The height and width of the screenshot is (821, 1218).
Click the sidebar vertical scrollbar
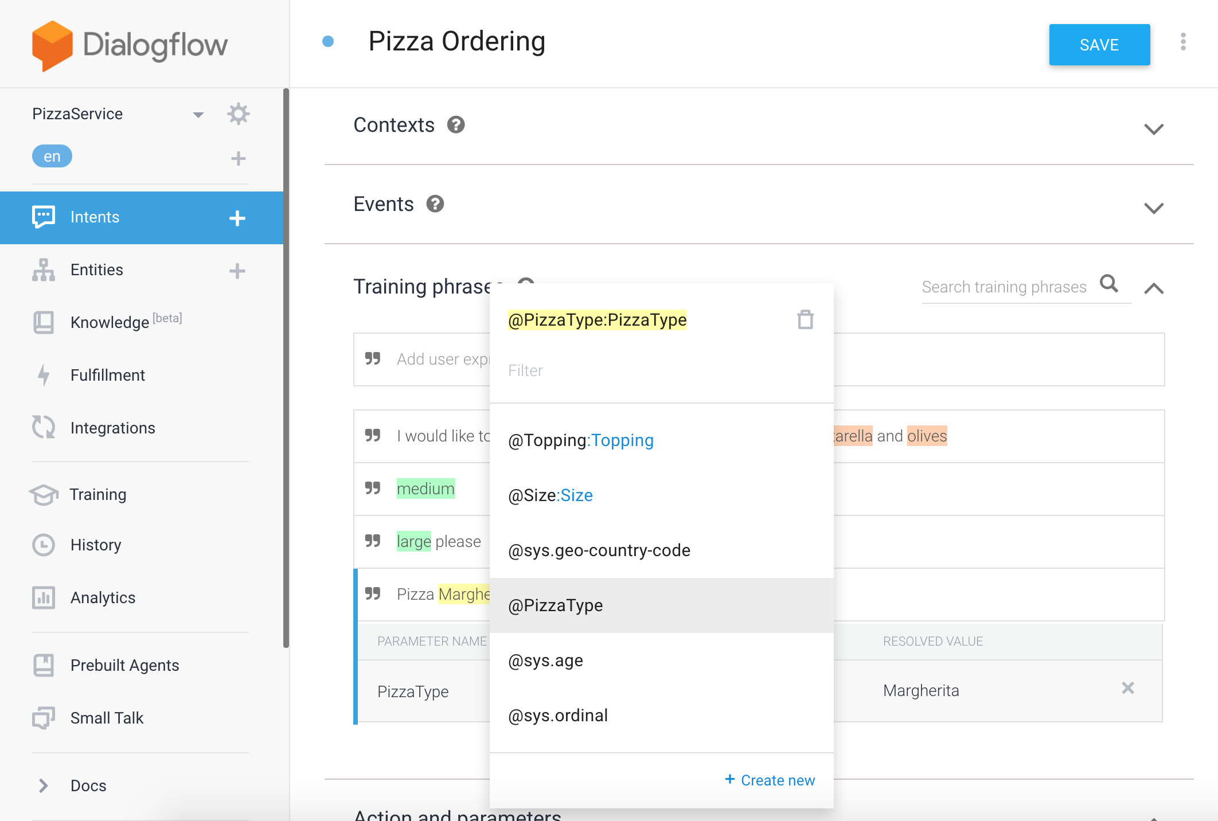pyautogui.click(x=286, y=367)
